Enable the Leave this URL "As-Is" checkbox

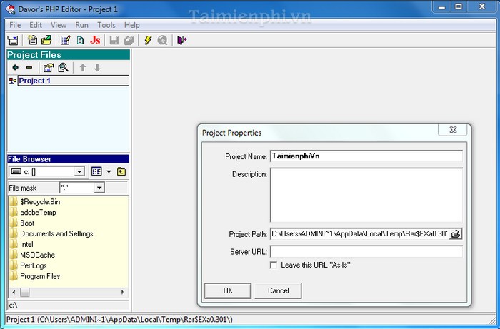click(274, 265)
